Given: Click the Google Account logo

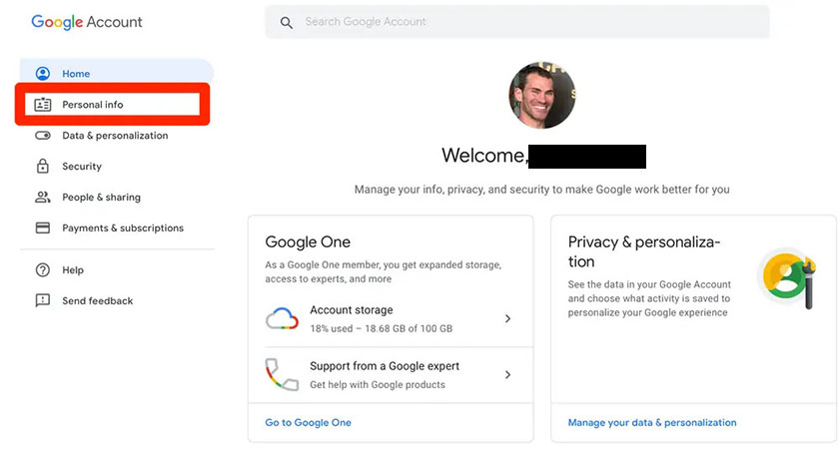Looking at the screenshot, I should pos(87,22).
